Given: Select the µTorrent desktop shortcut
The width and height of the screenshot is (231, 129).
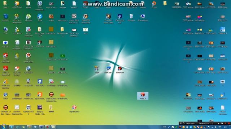Looking at the screenshot, I should (29, 18).
